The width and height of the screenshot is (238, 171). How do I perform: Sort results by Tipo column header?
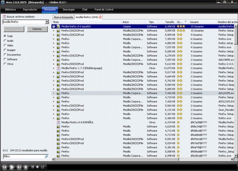click(x=152, y=22)
